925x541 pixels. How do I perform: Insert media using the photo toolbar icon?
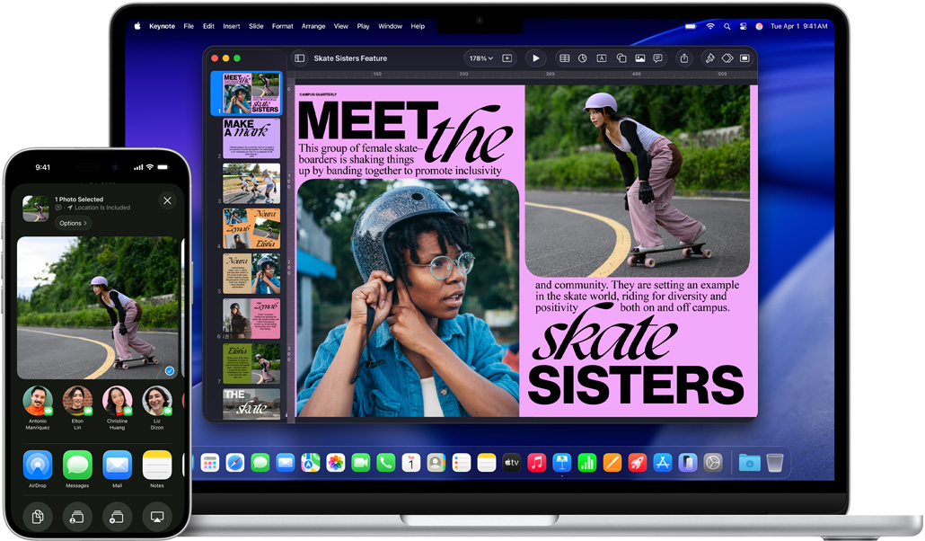point(639,58)
